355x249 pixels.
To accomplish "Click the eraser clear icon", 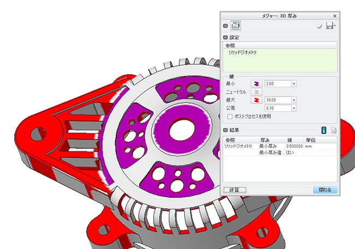I will 319,26.
